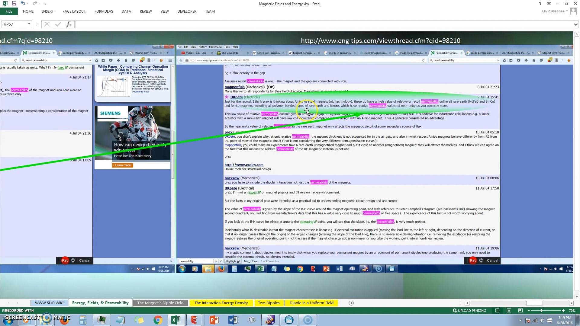580x326 pixels.
Task: Select the WWW.SHO.WIKI sheet tab
Action: 49,303
